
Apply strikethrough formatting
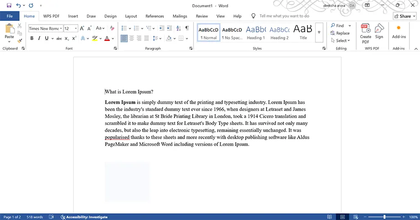click(59, 39)
